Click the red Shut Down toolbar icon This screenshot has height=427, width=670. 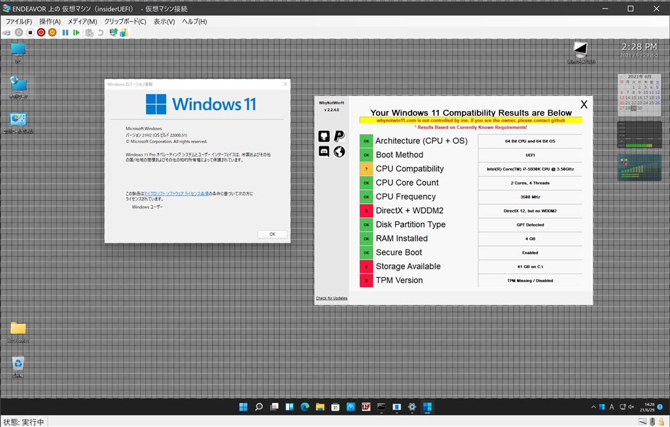pos(41,32)
